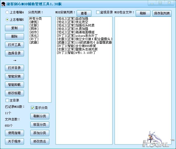The image size is (176, 149).
Task: Click the 智能卸载 button
Action: click(14, 85)
